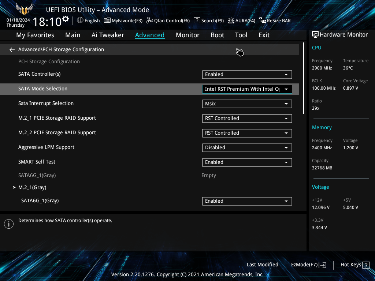Select the SATA Mode Selection row label
Screen dimensions: 375x281
tap(43, 89)
